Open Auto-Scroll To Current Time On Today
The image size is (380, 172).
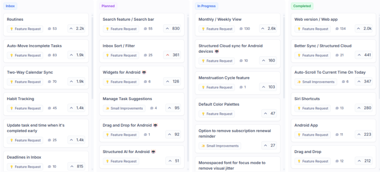click(x=330, y=72)
